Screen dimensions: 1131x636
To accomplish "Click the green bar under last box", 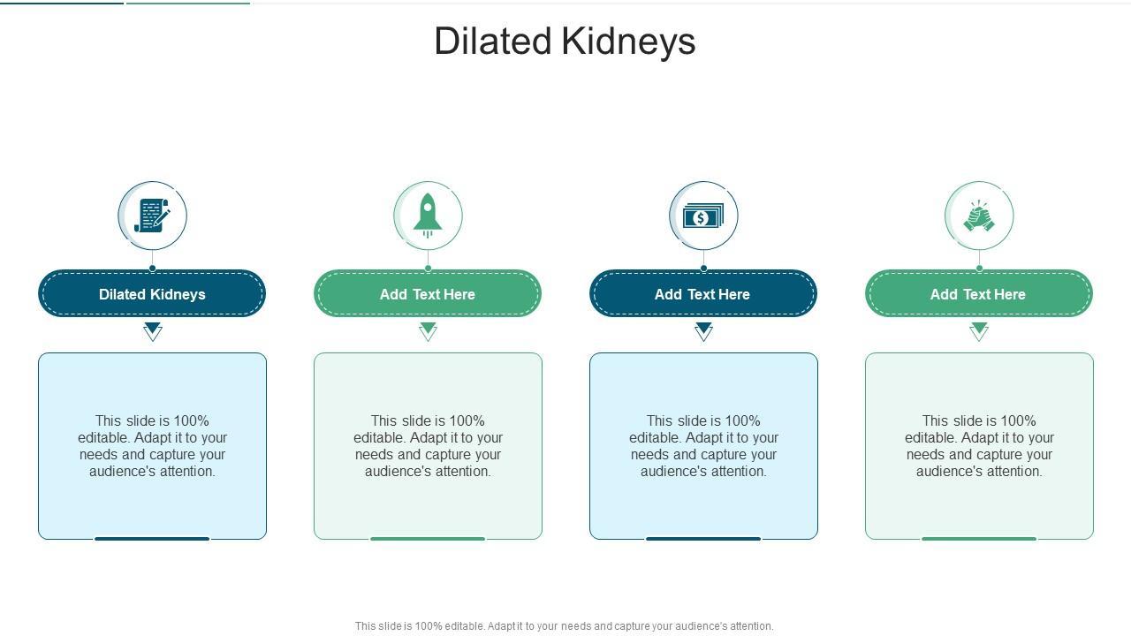I will [x=979, y=538].
